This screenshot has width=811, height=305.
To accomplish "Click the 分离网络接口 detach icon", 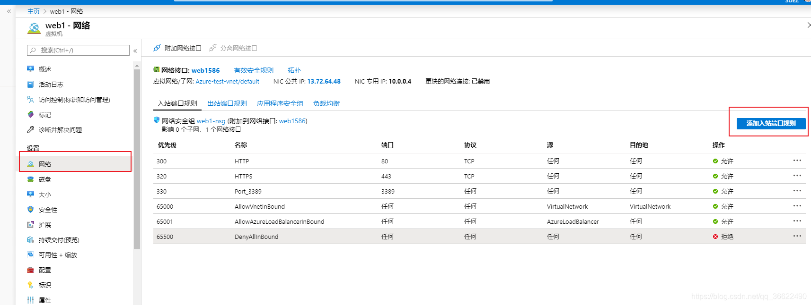I will pyautogui.click(x=213, y=48).
